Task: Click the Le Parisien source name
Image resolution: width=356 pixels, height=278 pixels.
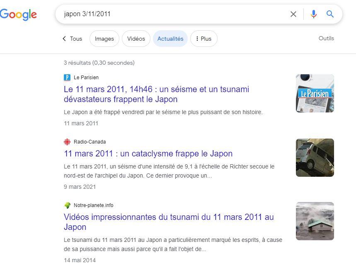Action: point(86,78)
